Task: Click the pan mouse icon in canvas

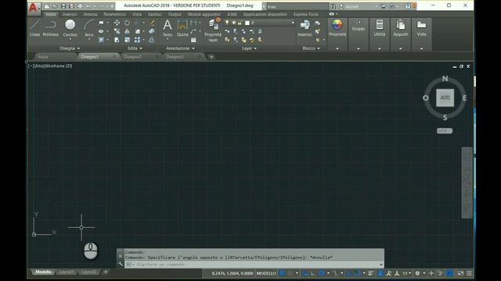Action: tap(91, 251)
